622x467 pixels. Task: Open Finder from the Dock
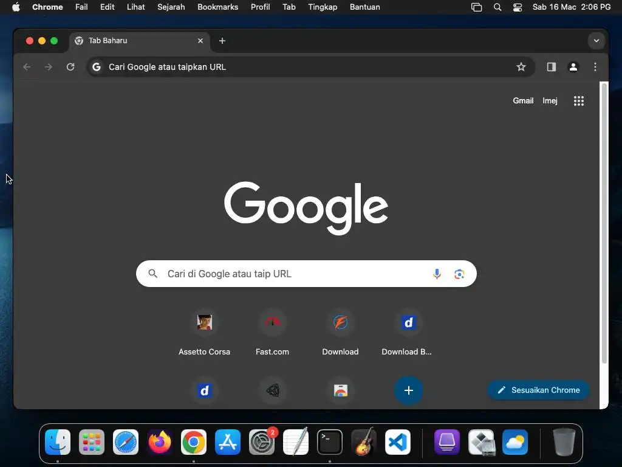(x=58, y=442)
